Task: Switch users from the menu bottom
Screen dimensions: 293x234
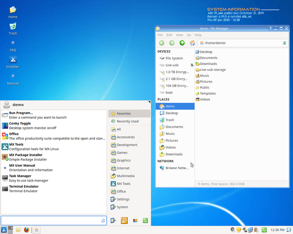Action: [x=135, y=221]
